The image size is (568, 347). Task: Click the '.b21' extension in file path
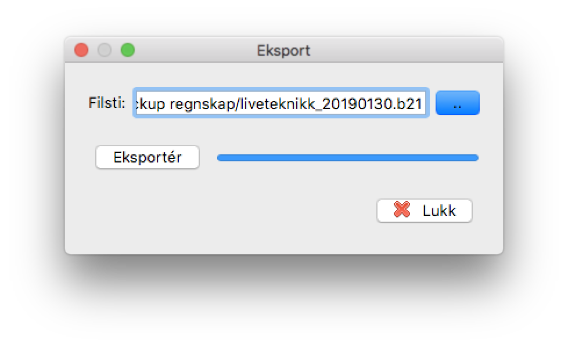[408, 104]
